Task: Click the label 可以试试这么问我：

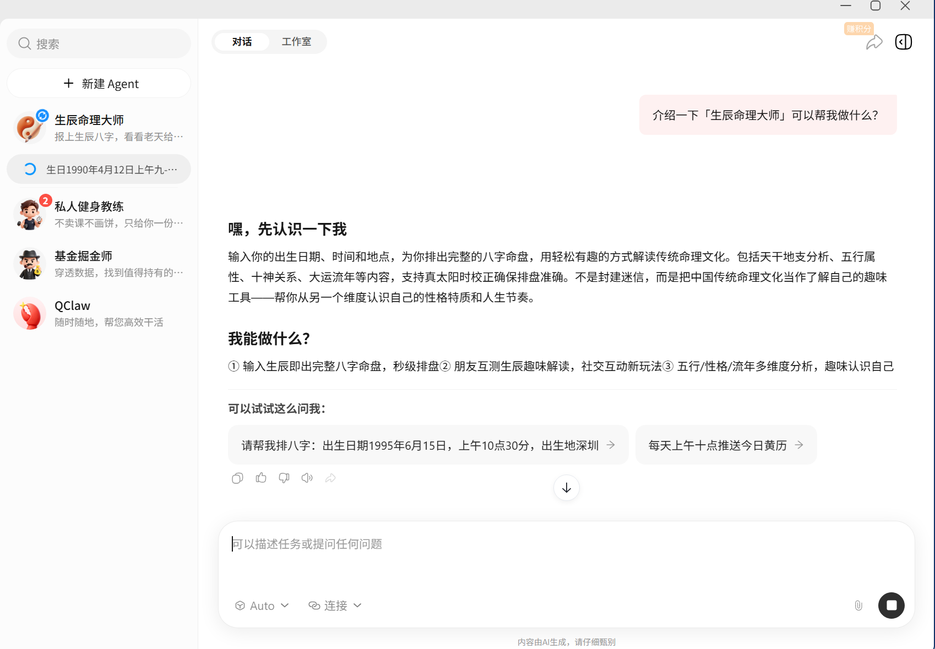Action: pyautogui.click(x=278, y=408)
